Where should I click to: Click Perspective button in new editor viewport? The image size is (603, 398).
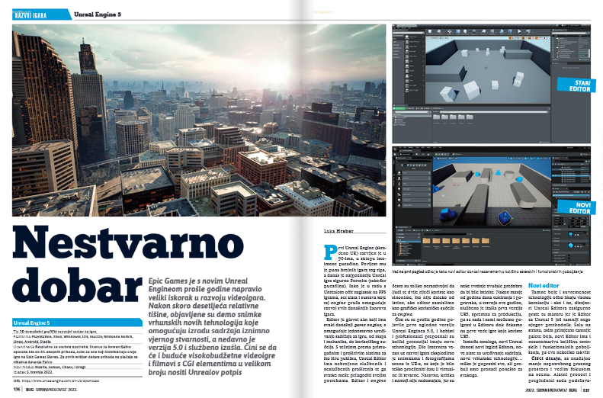click(x=442, y=159)
